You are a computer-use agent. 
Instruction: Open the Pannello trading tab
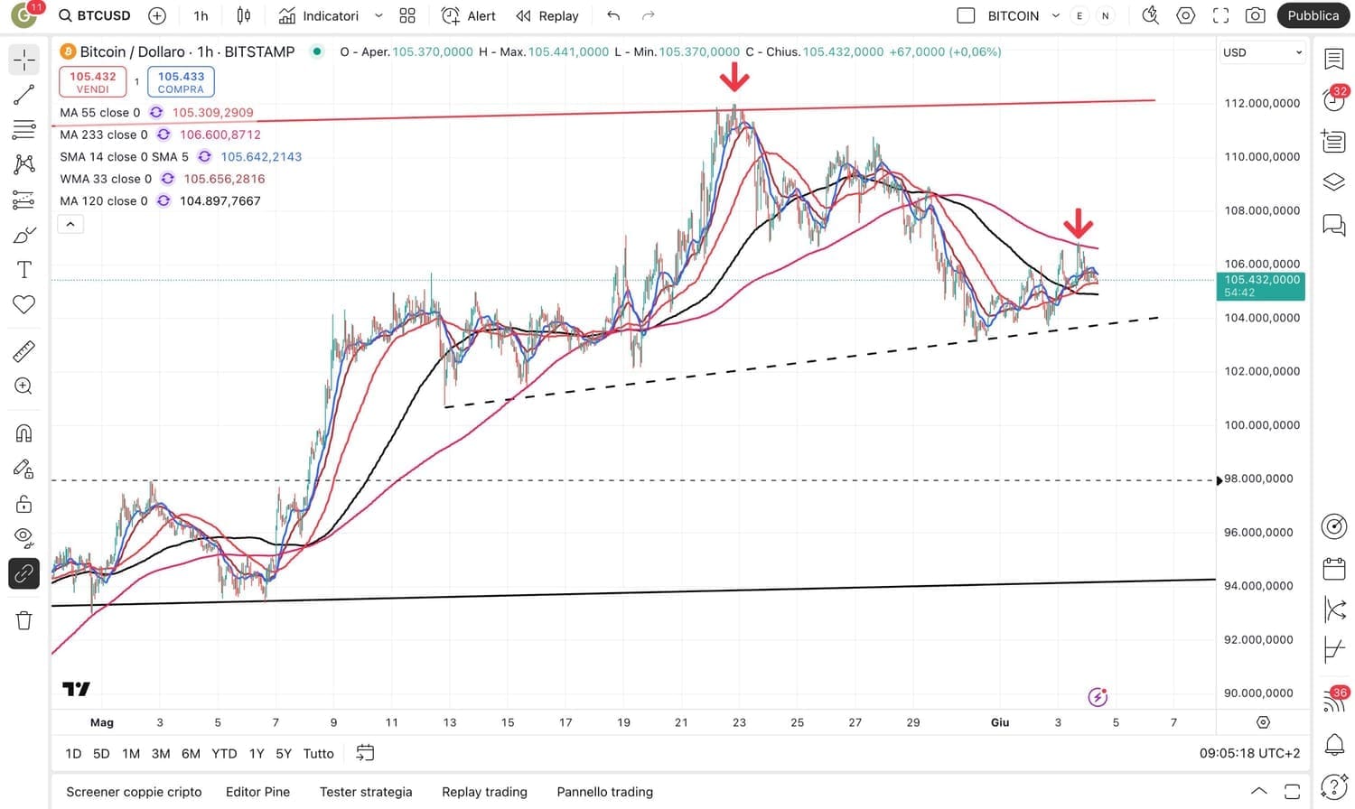pyautogui.click(x=604, y=792)
